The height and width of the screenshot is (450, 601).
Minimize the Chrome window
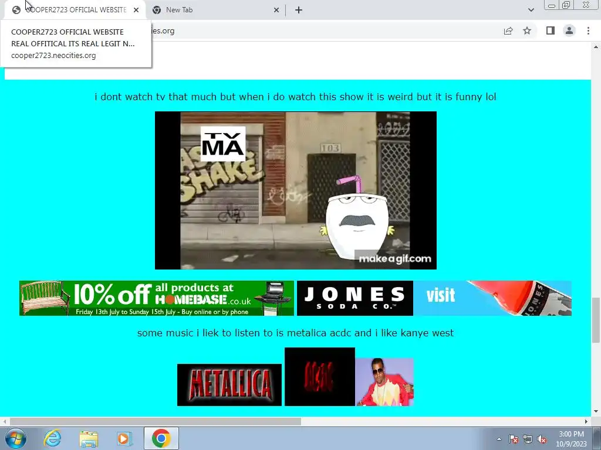[x=552, y=5]
